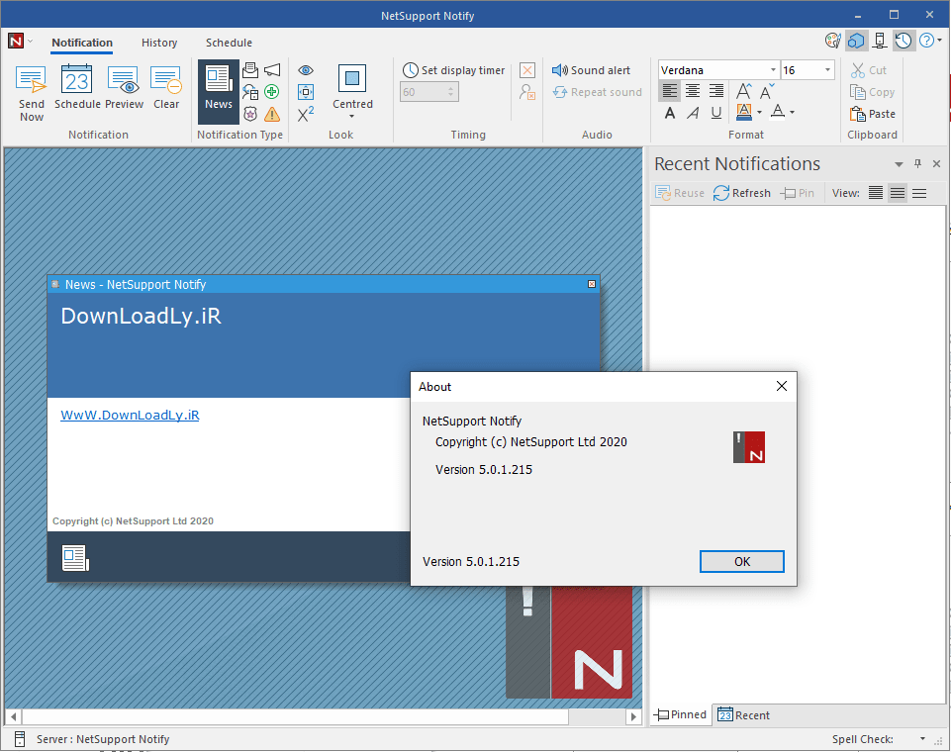
Task: Apply the text highlight colour
Action: [x=743, y=112]
